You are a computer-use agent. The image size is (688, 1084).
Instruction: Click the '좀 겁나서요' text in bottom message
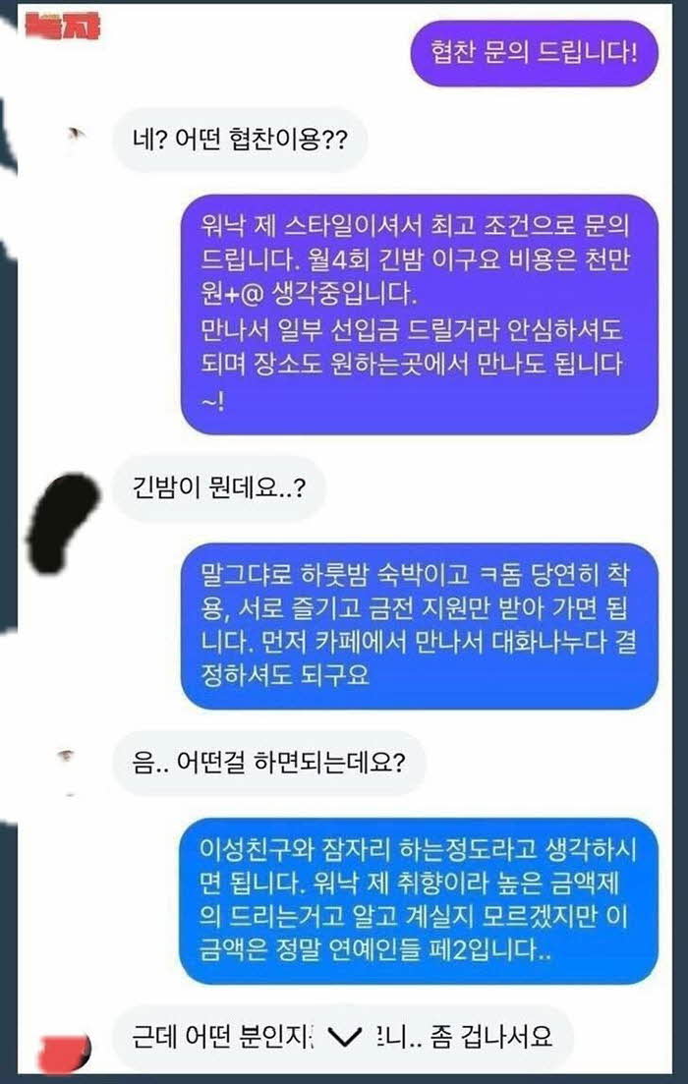(x=490, y=1038)
